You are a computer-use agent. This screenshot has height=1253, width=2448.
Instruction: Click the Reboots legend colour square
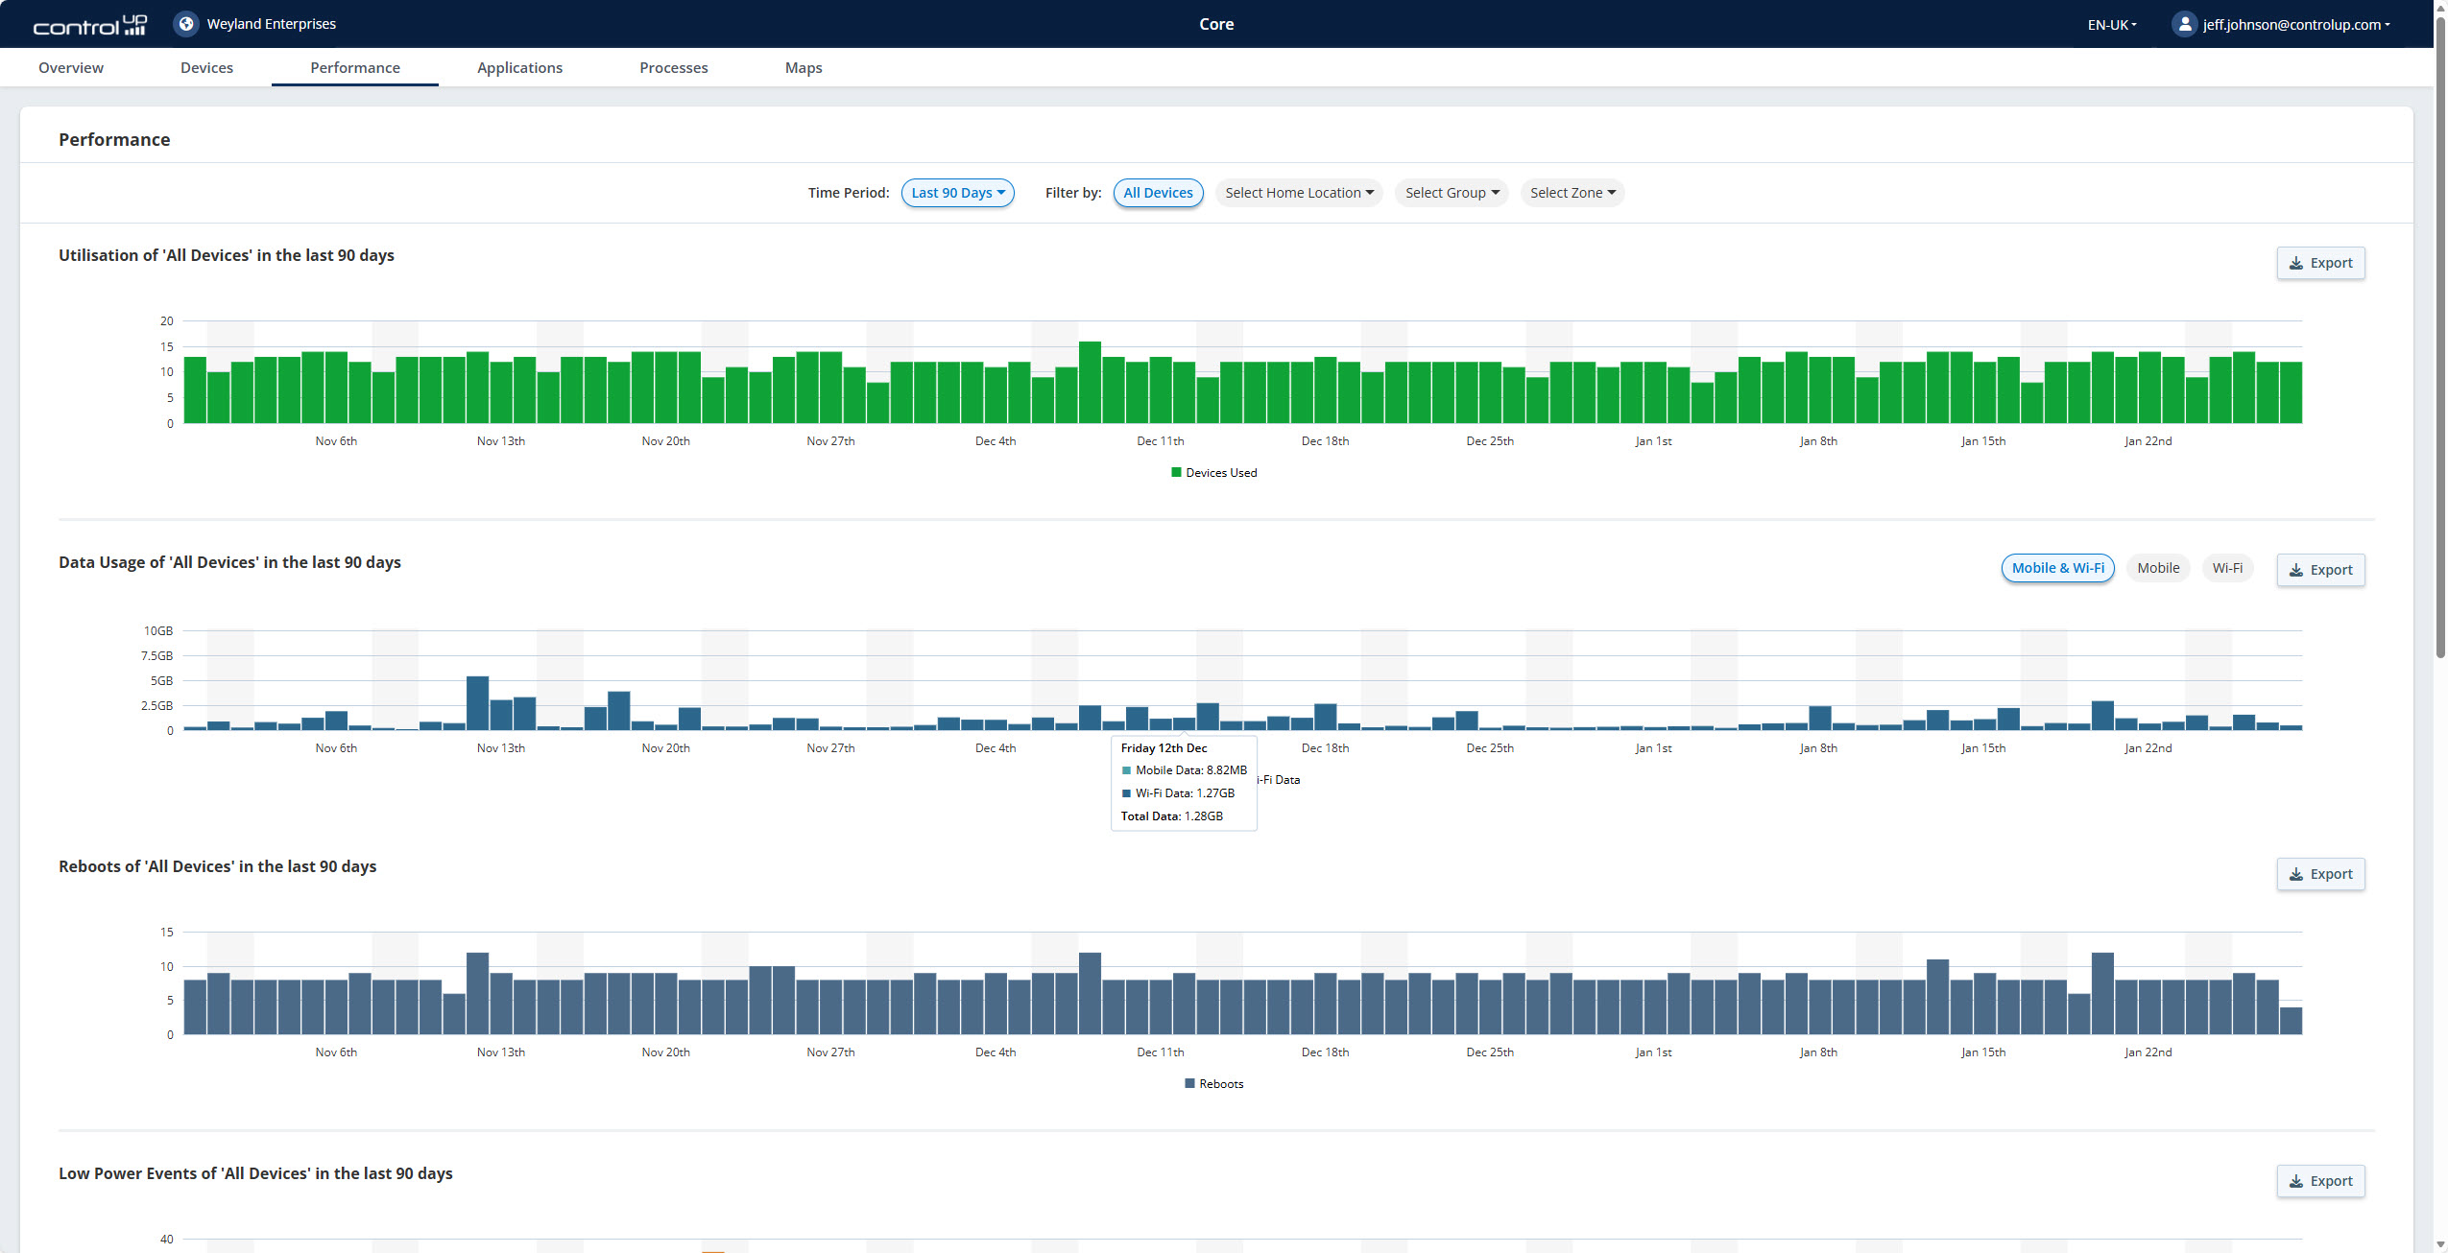1189,1083
